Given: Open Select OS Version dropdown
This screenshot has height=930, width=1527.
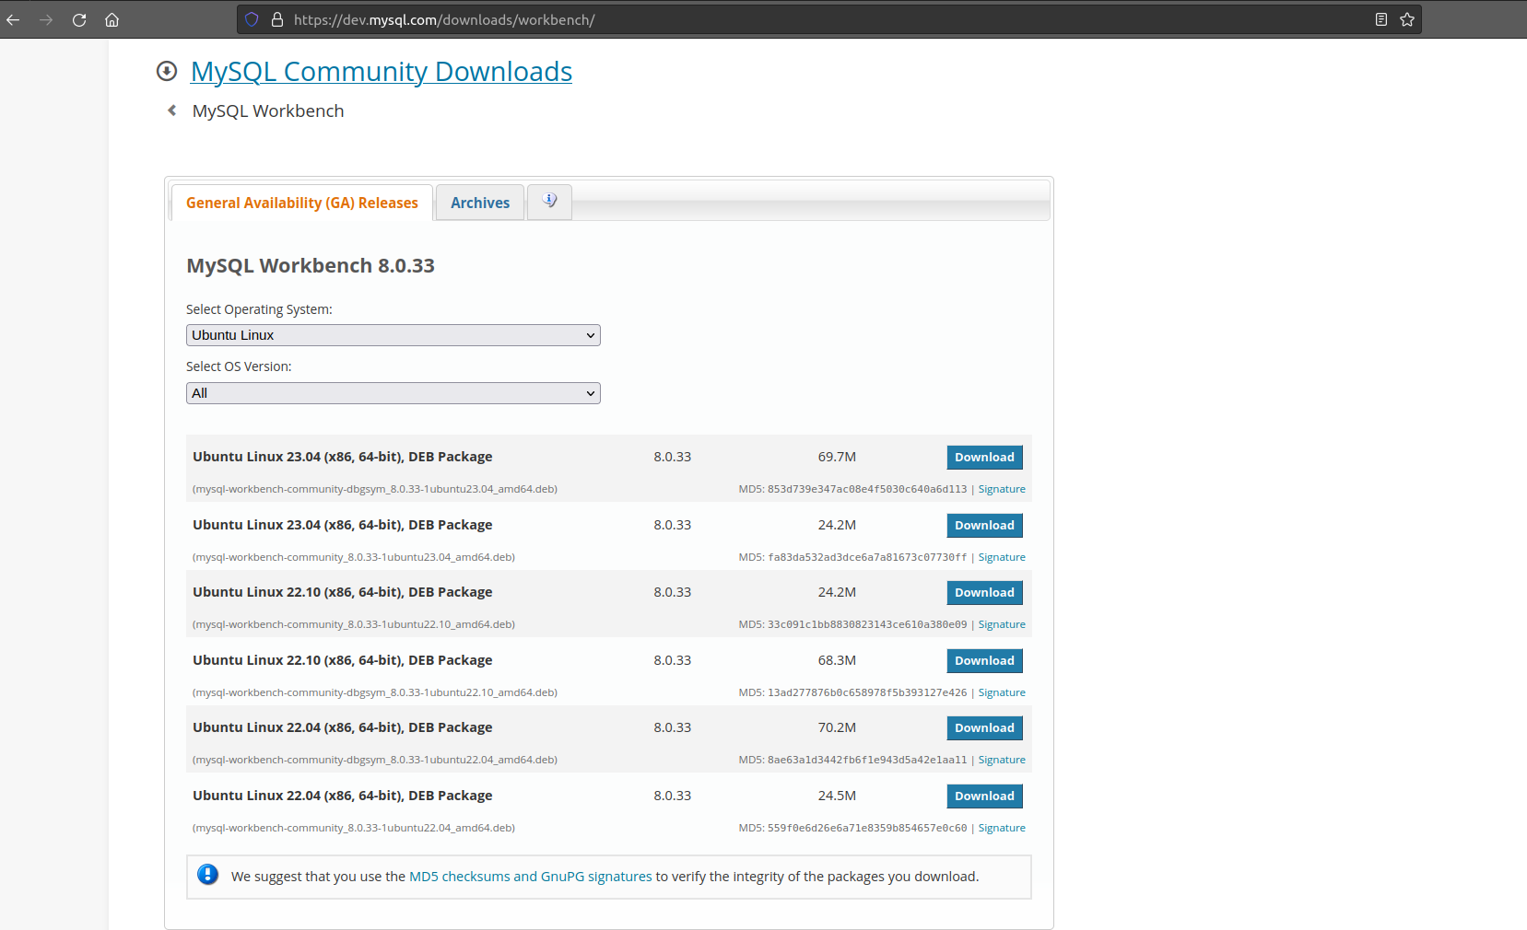Looking at the screenshot, I should [393, 393].
